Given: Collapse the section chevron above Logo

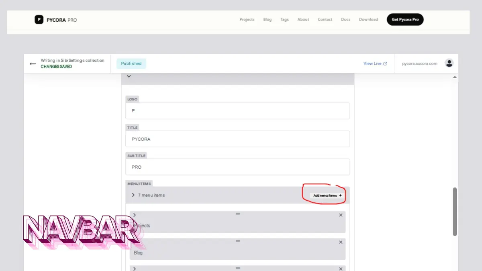Looking at the screenshot, I should click(x=129, y=76).
